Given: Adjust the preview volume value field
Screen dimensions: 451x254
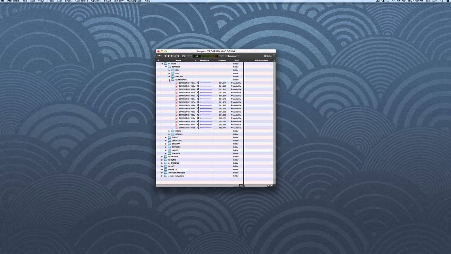Looking at the screenshot, I should 197,56.
